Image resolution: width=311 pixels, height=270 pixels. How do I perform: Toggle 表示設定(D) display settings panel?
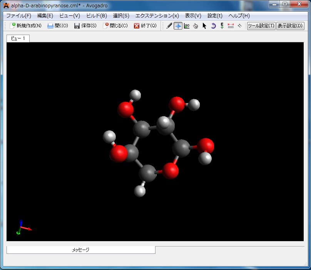tap(290, 26)
